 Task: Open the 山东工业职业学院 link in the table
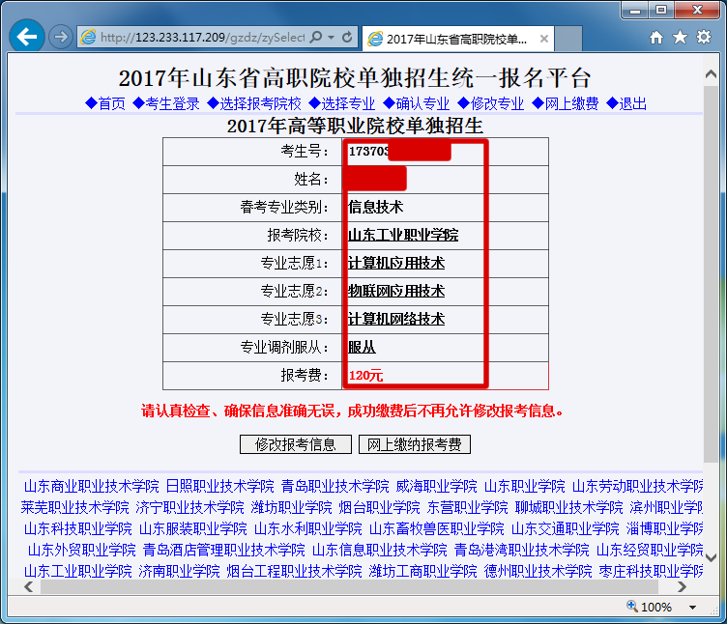tap(403, 235)
